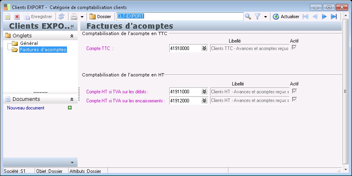Click the Enregistrer save button
Screen dimensions: 352x176
38,17
